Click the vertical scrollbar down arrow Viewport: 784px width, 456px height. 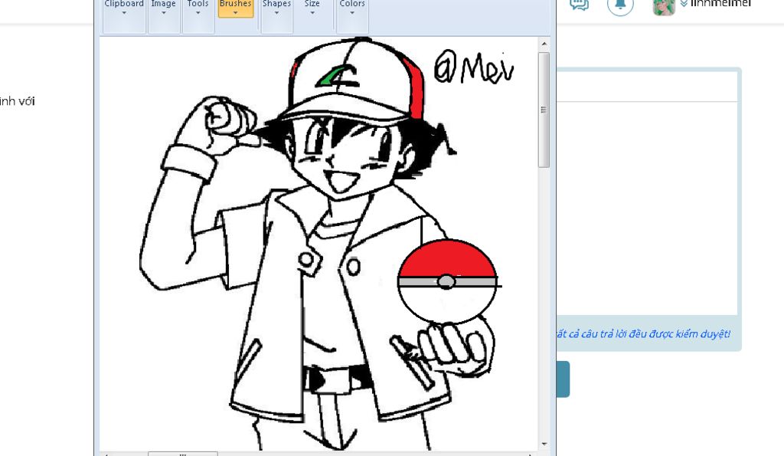(544, 444)
